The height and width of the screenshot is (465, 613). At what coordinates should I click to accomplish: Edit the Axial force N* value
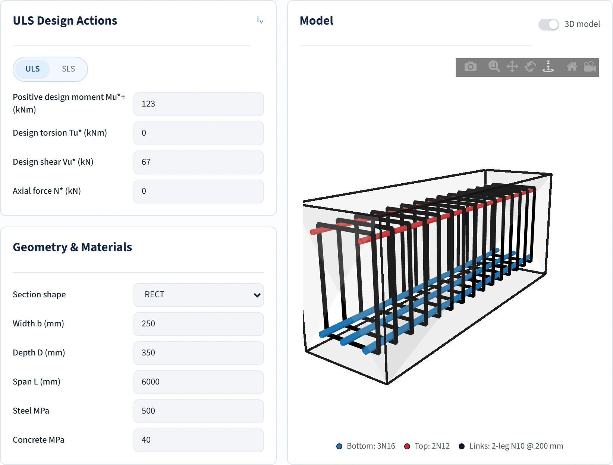(x=199, y=191)
